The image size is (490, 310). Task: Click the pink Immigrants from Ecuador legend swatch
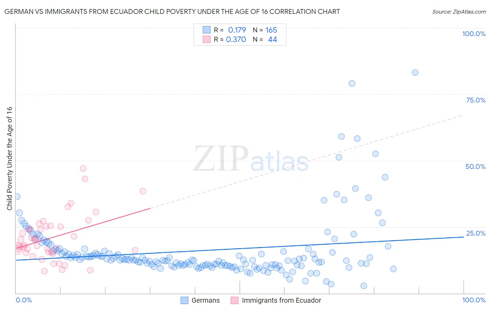235,300
